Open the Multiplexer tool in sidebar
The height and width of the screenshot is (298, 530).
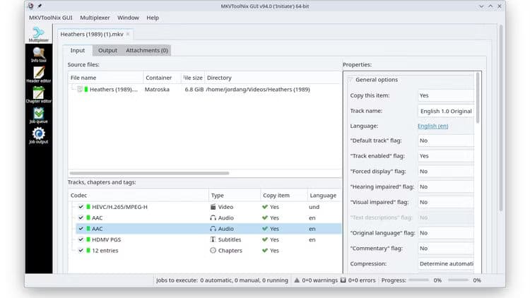[39, 35]
